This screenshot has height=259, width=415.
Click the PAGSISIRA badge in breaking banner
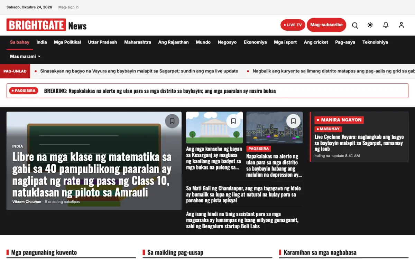point(24,90)
